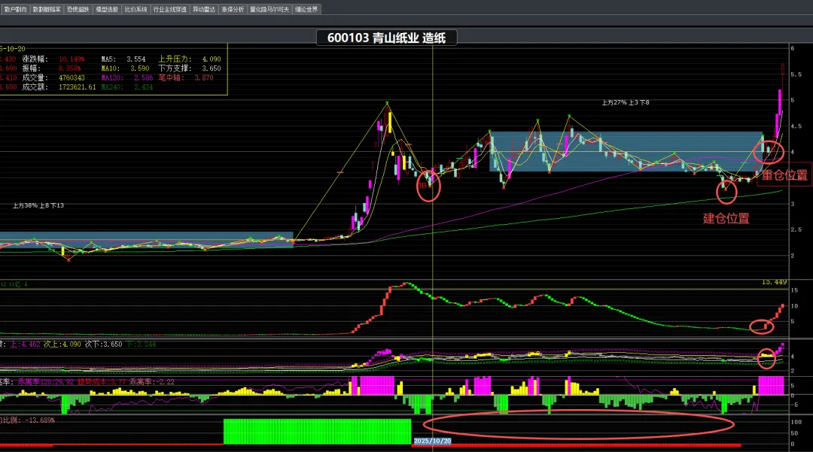Click the 次下:3.650 indicator label
813x452 pixels.
click(104, 344)
